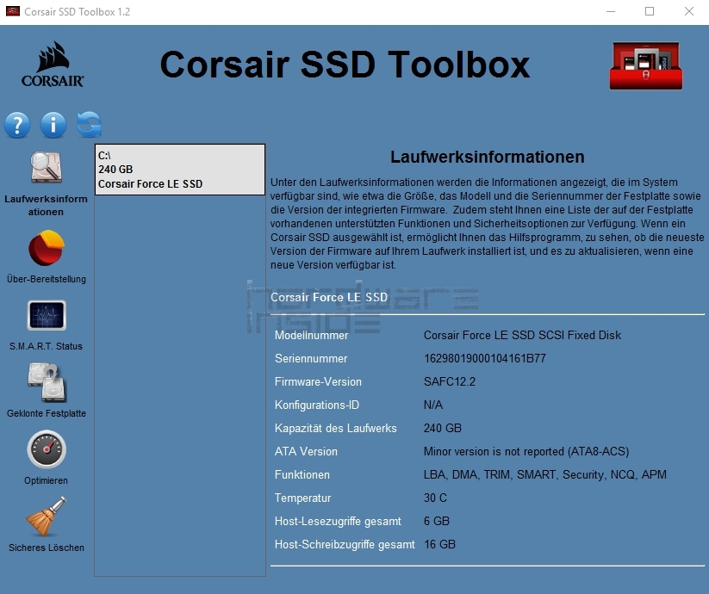This screenshot has width=709, height=594.
Task: Click serial number 16298019000104161B77
Action: (x=485, y=359)
